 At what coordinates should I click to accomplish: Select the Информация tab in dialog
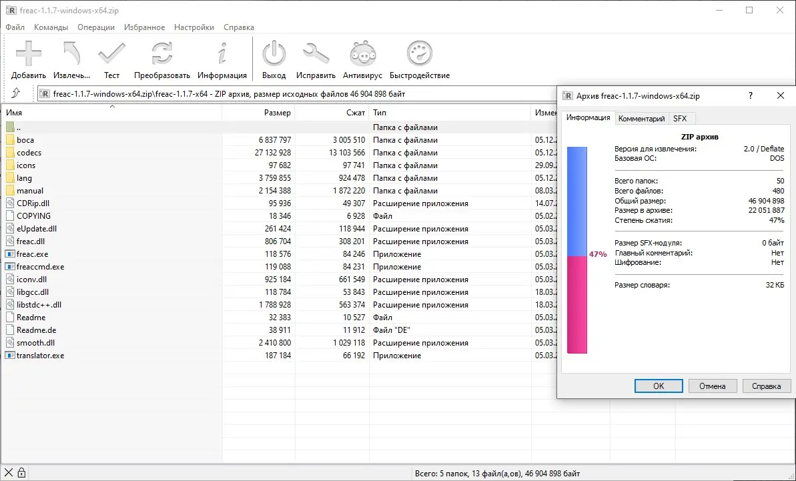[588, 117]
